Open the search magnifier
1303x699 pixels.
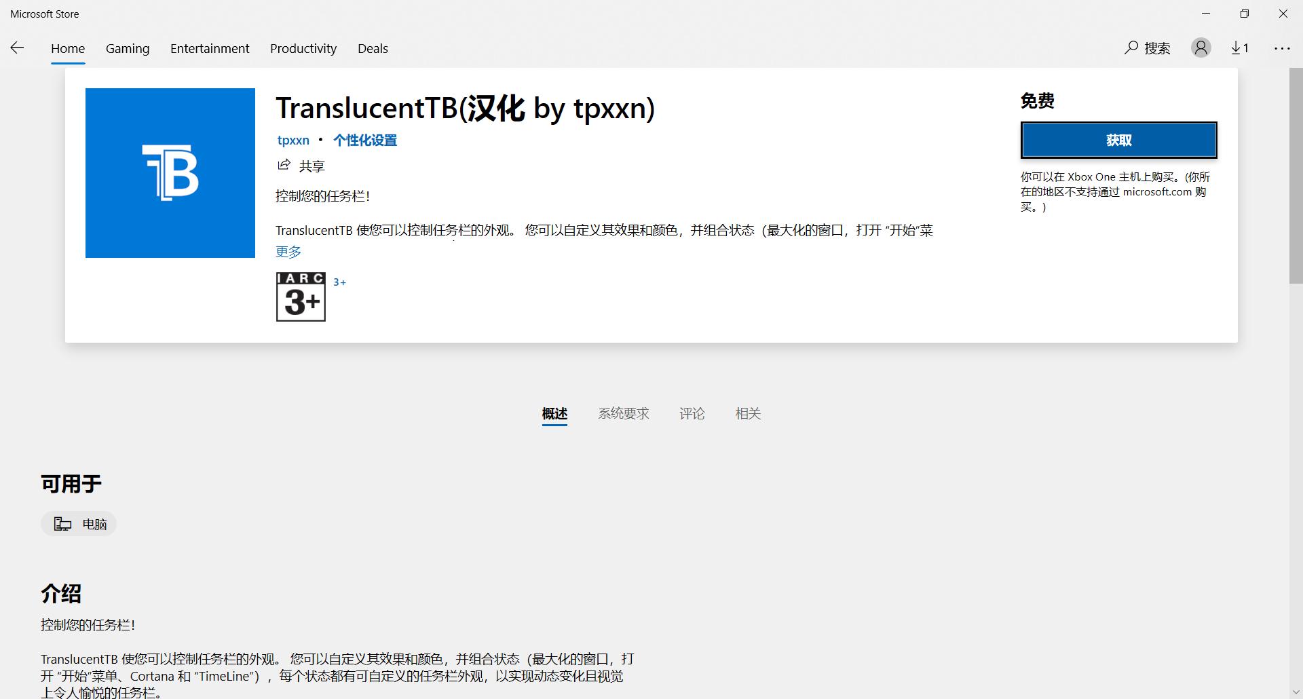(1131, 48)
